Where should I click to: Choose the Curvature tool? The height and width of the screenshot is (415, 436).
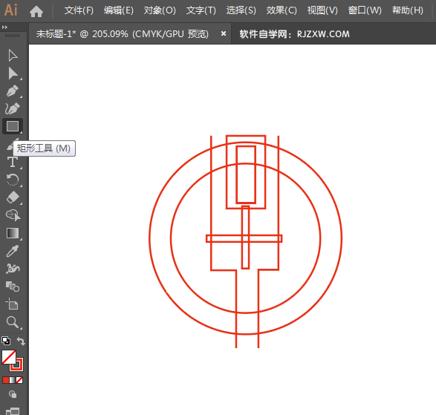point(13,108)
